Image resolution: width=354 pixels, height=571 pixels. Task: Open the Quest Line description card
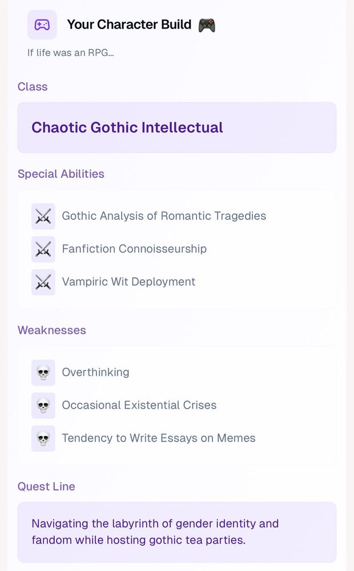(x=177, y=532)
